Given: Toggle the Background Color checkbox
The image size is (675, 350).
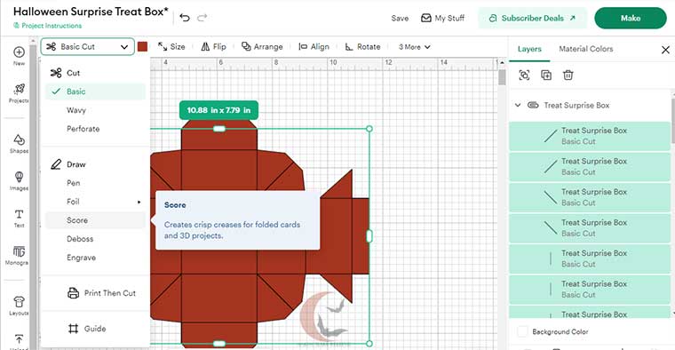Looking at the screenshot, I should pyautogui.click(x=522, y=331).
